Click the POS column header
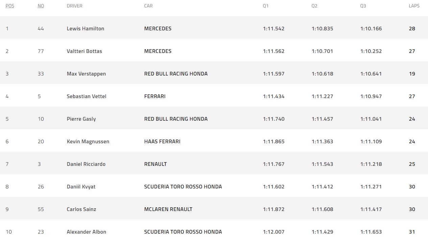Viewport: 428px width, 239px height. pyautogui.click(x=10, y=6)
